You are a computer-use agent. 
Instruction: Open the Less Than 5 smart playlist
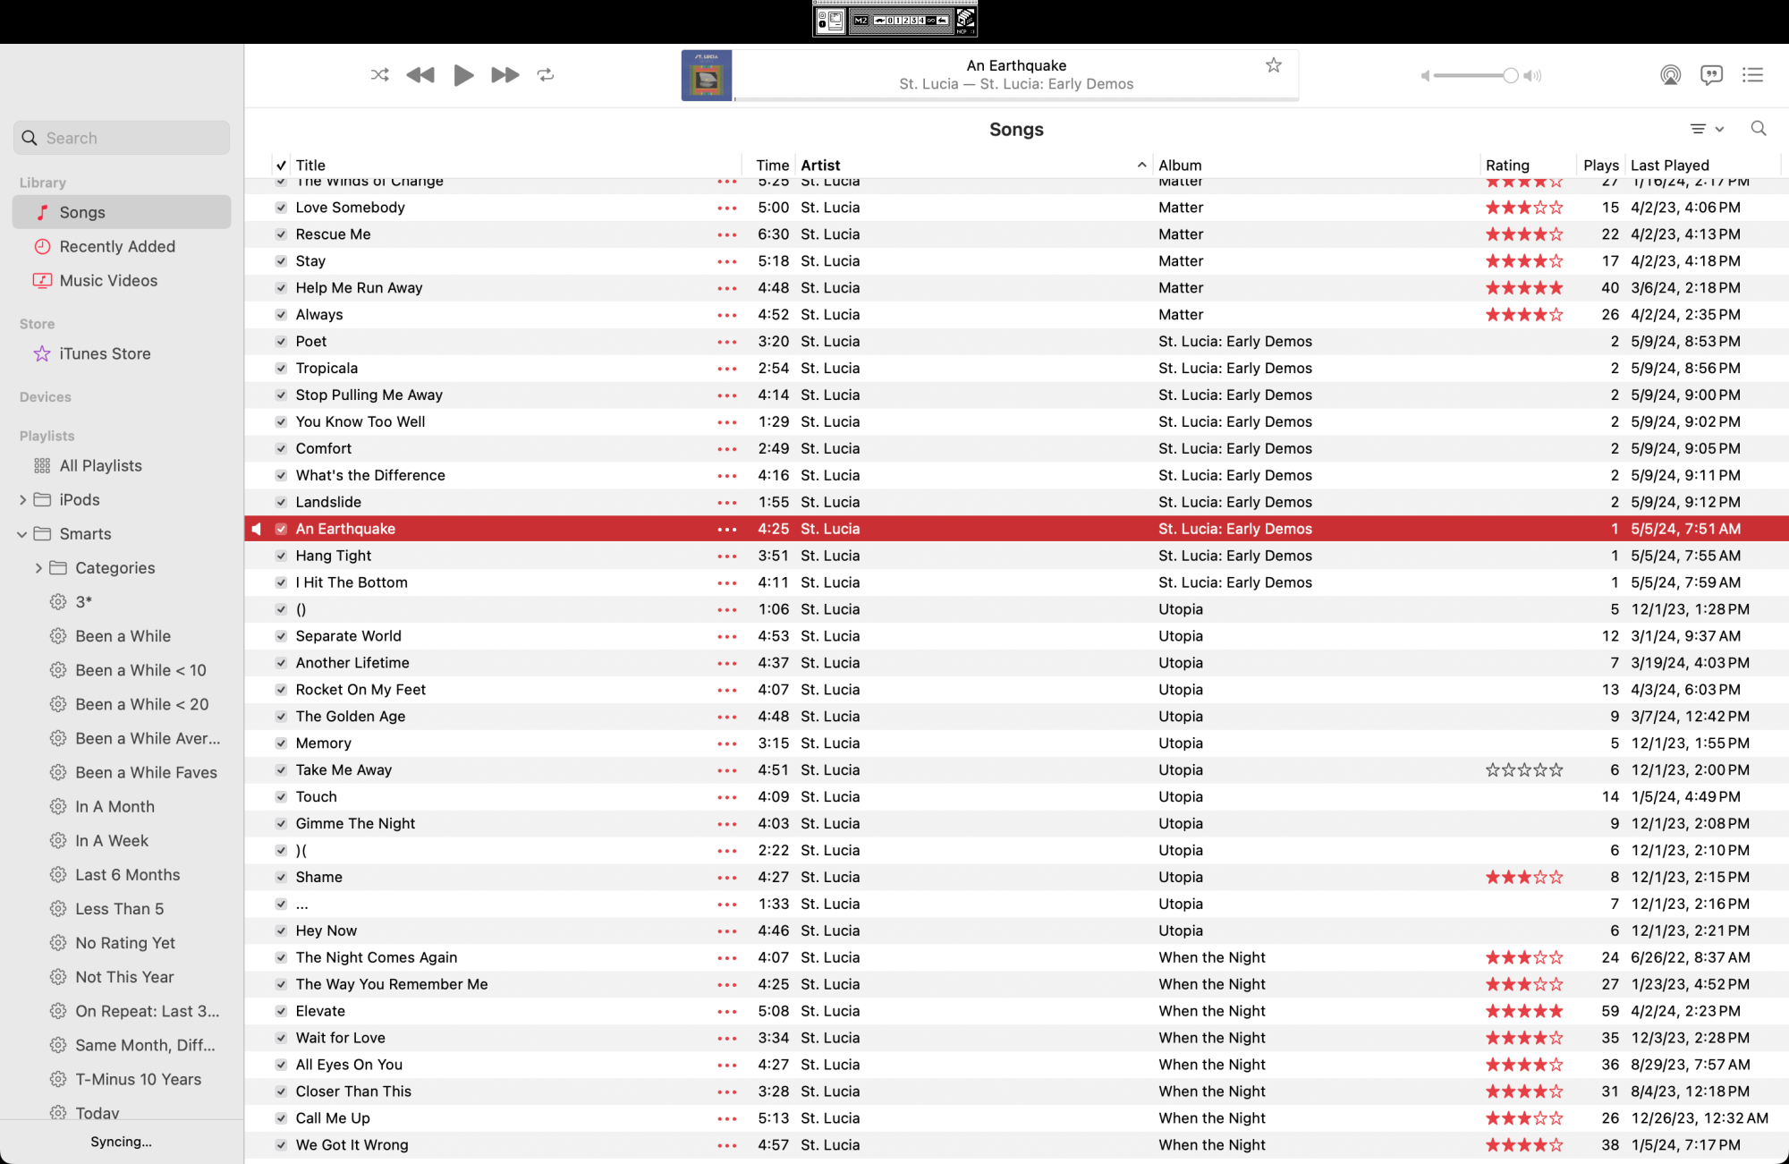tap(122, 908)
